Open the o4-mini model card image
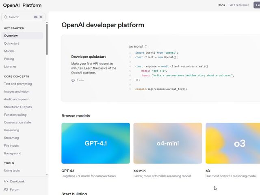This screenshot has width=260, height=195. (168, 143)
